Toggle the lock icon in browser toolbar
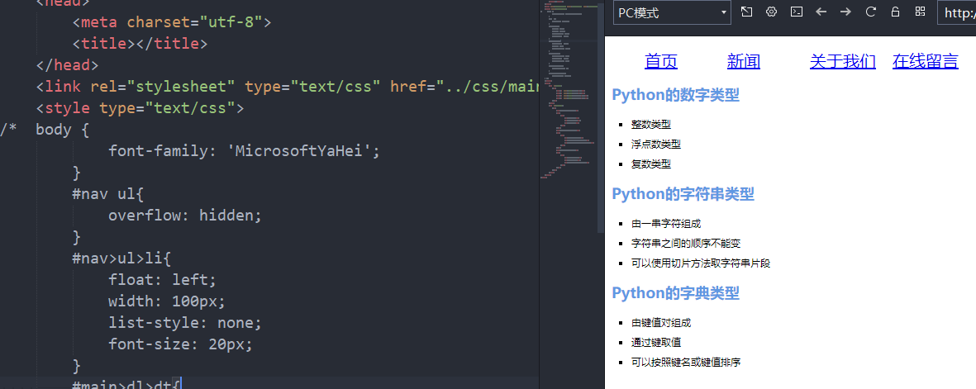The image size is (976, 389). tap(895, 12)
